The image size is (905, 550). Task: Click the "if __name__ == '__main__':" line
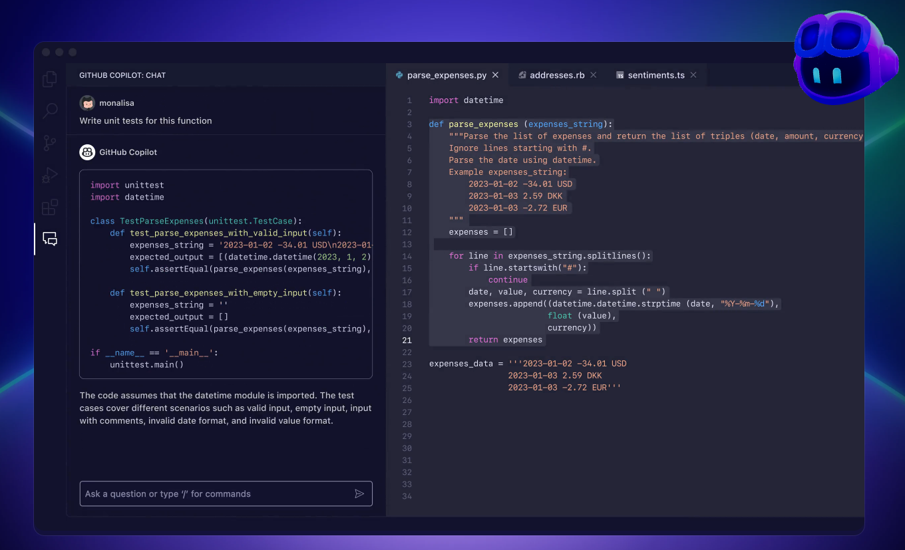(x=154, y=352)
